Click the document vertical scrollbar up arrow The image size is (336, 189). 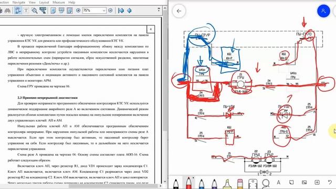[165, 8]
